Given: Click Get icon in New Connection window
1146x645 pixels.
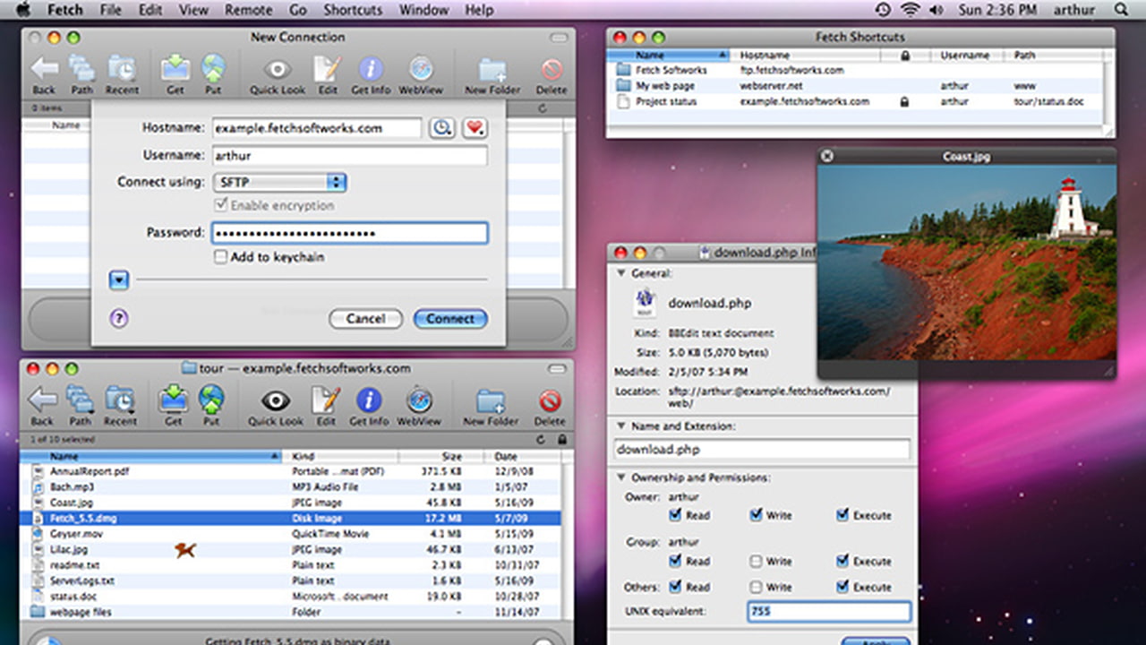Looking at the screenshot, I should [x=175, y=69].
